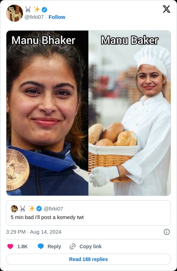Click the 1.8K likes count
This screenshot has width=177, height=271.
click(22, 246)
